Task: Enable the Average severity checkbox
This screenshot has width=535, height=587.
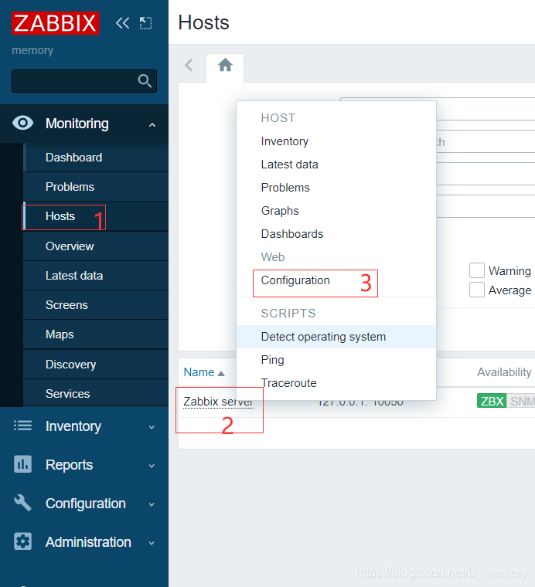Action: coord(477,290)
